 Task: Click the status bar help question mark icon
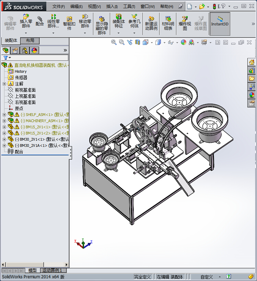229,277
